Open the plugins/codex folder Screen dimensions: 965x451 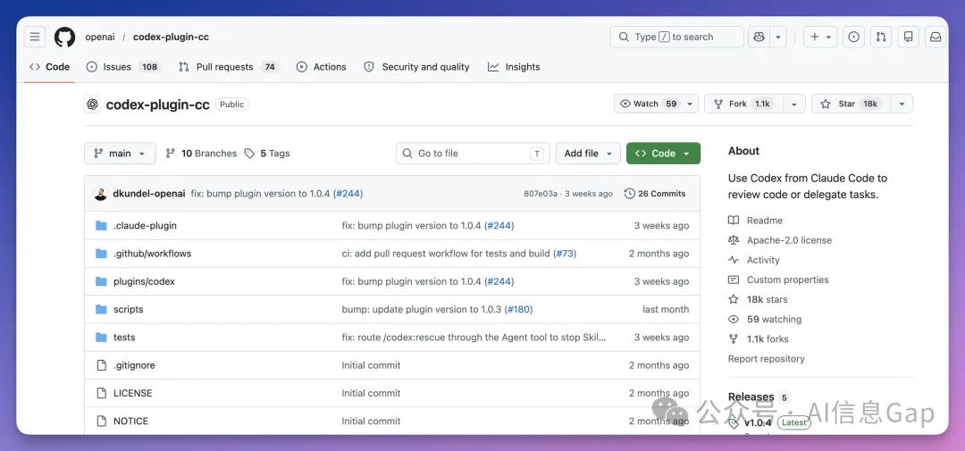coord(144,282)
